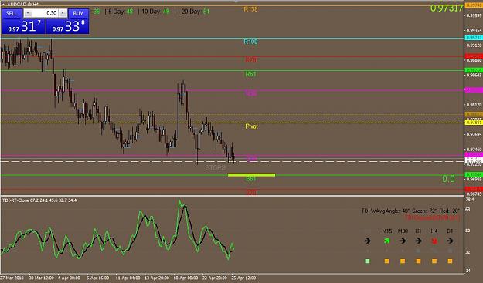
Task: Click the buy price 0.97 33 8 panel
Action: pos(67,26)
